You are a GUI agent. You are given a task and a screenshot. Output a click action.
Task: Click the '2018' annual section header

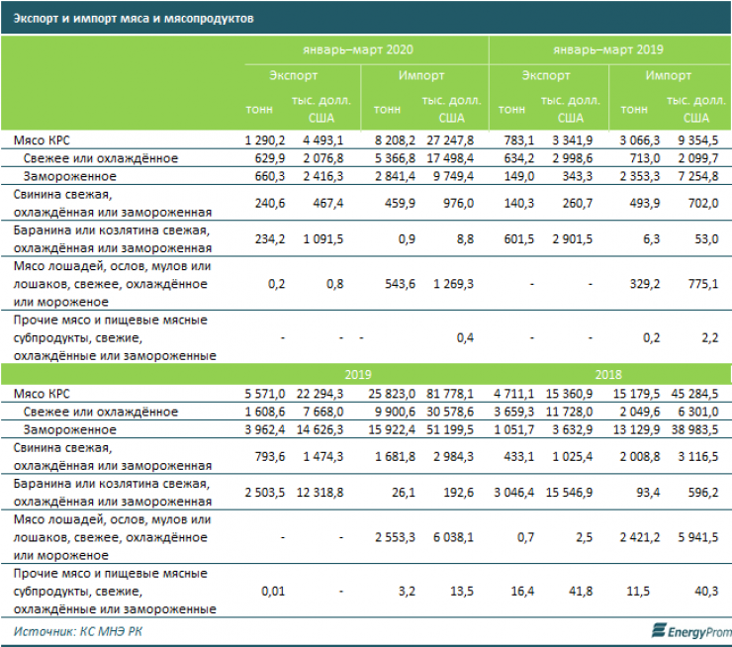click(x=608, y=376)
